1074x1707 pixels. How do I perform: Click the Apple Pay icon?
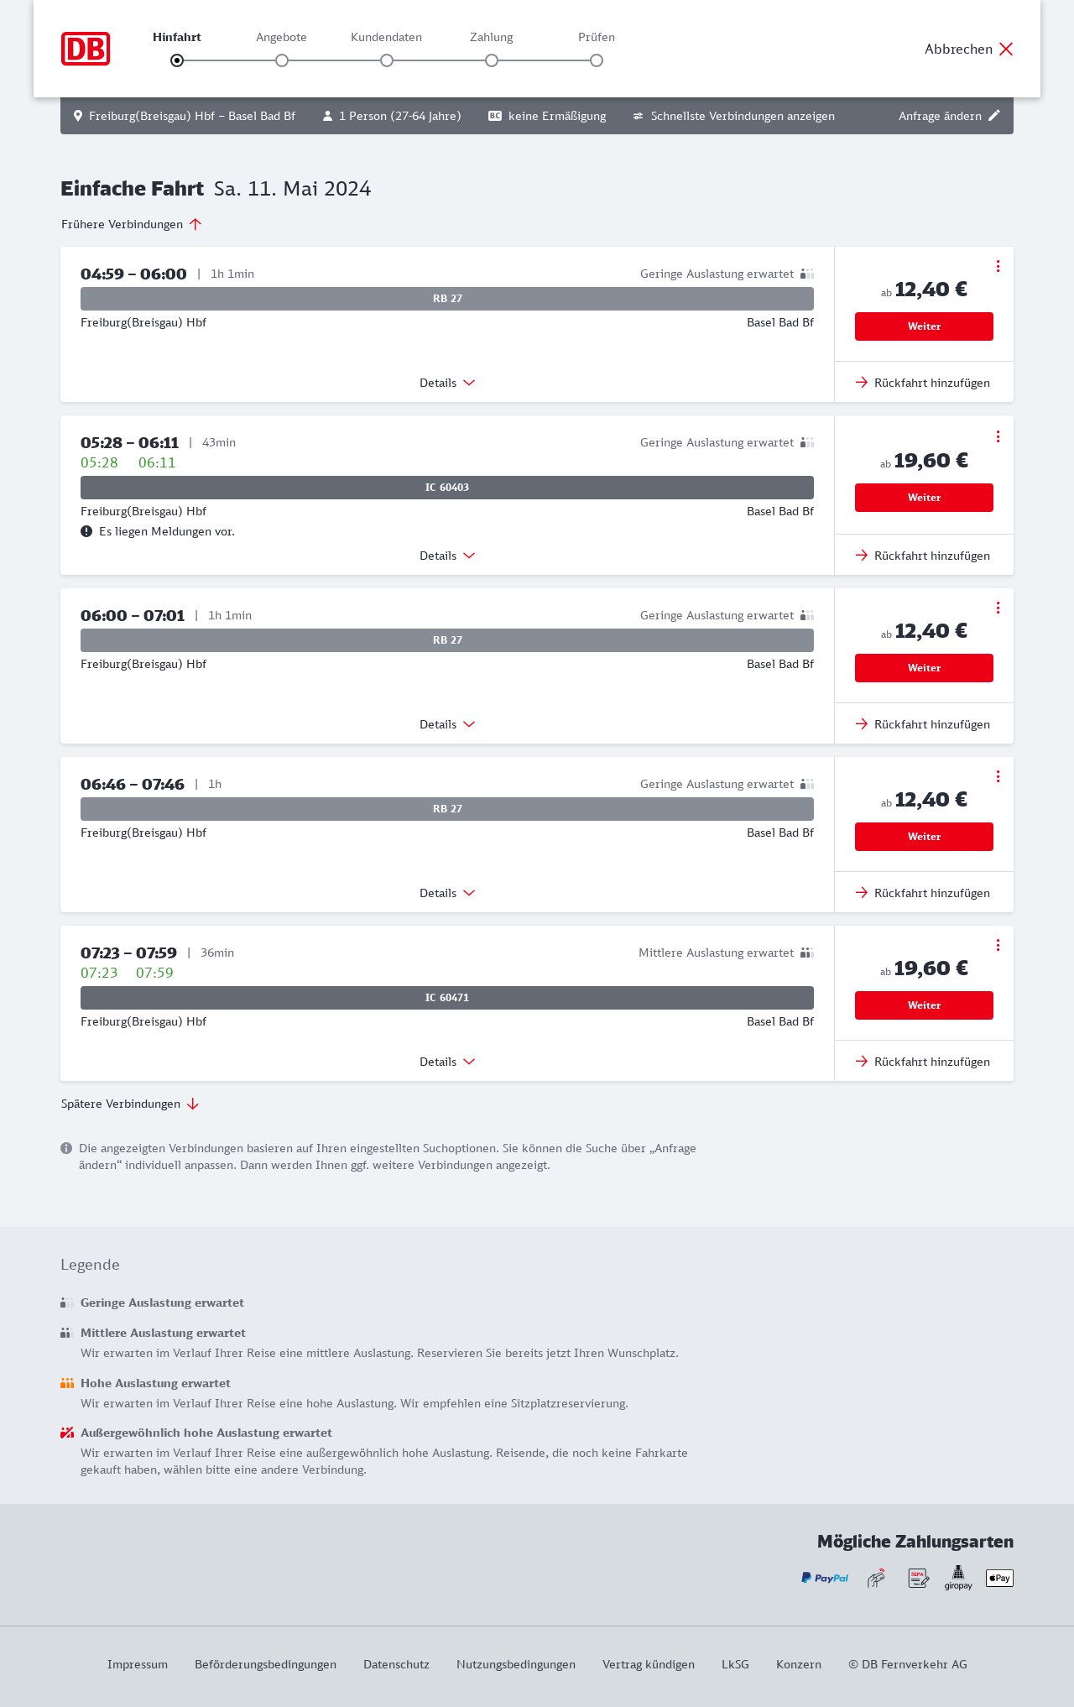click(999, 1578)
